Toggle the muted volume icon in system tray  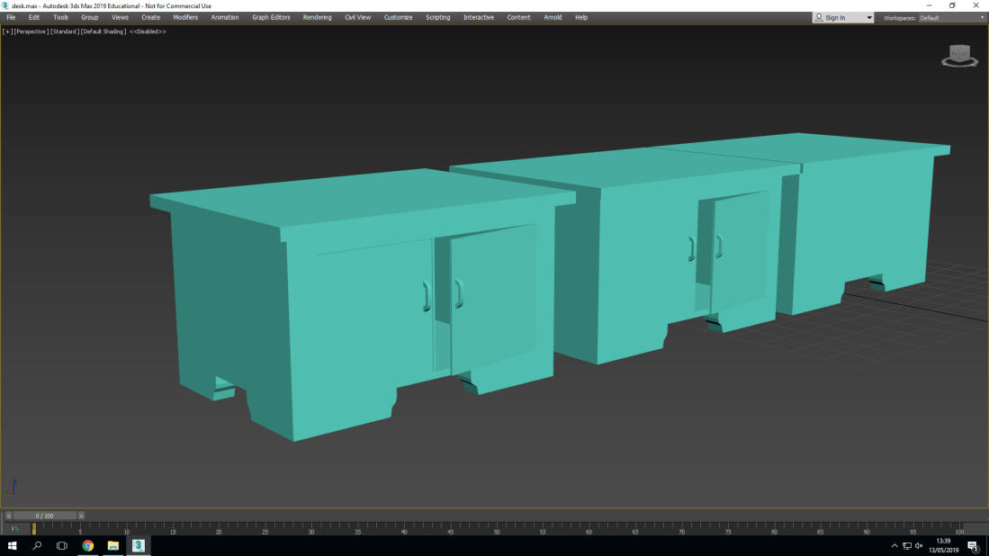click(x=919, y=546)
